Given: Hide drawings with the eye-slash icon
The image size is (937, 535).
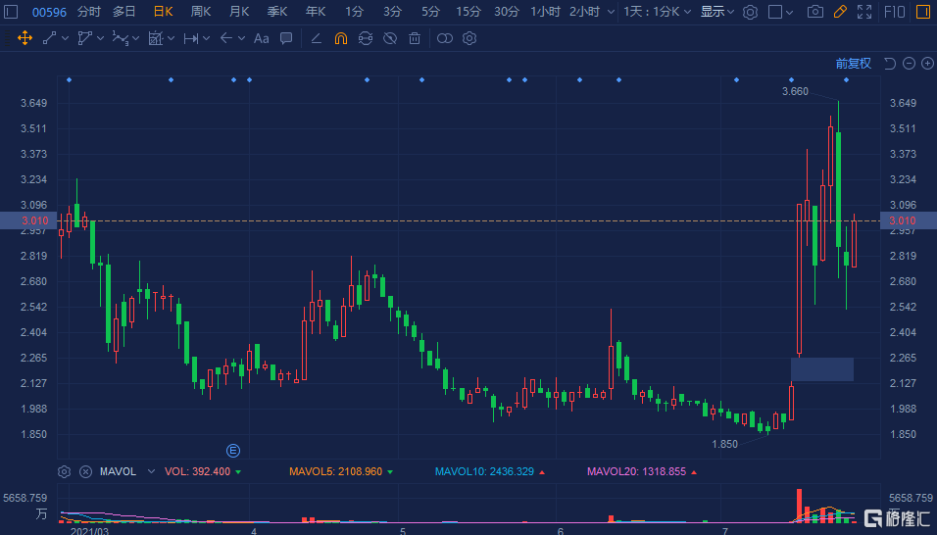Looking at the screenshot, I should [390, 38].
